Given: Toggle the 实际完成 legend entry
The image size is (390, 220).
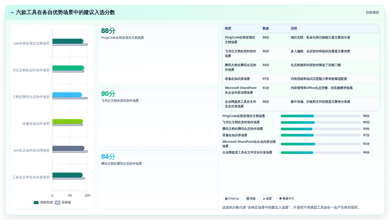Looking at the screenshot, I should click(x=43, y=202).
